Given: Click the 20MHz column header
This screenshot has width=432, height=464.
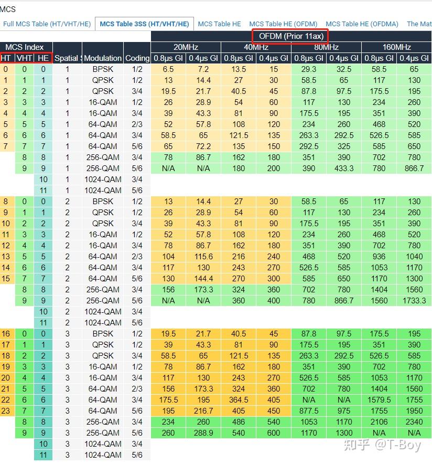Looking at the screenshot, I should tap(186, 47).
